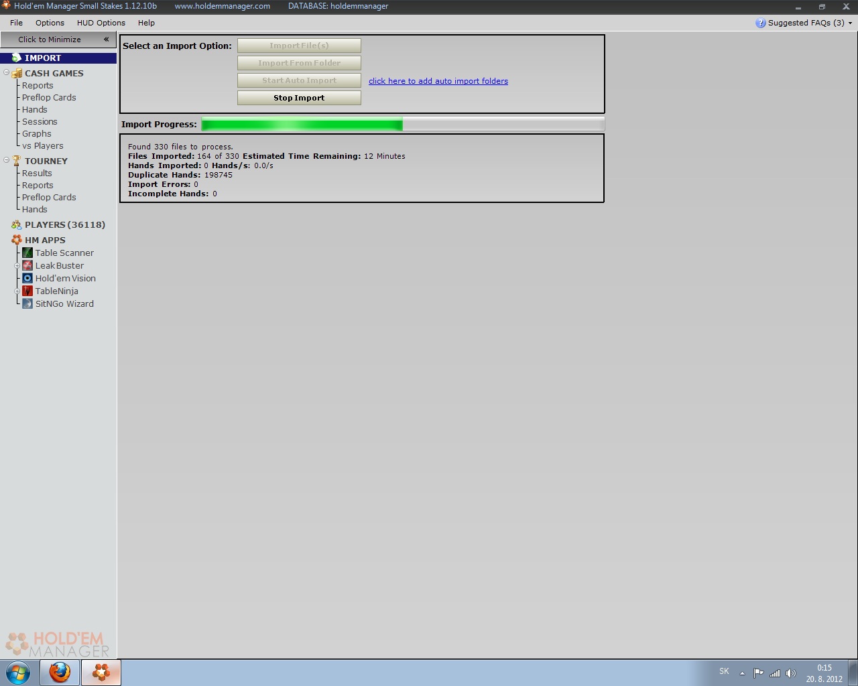The image size is (858, 686).
Task: Collapse the Tourney tree node
Action: tap(7, 160)
